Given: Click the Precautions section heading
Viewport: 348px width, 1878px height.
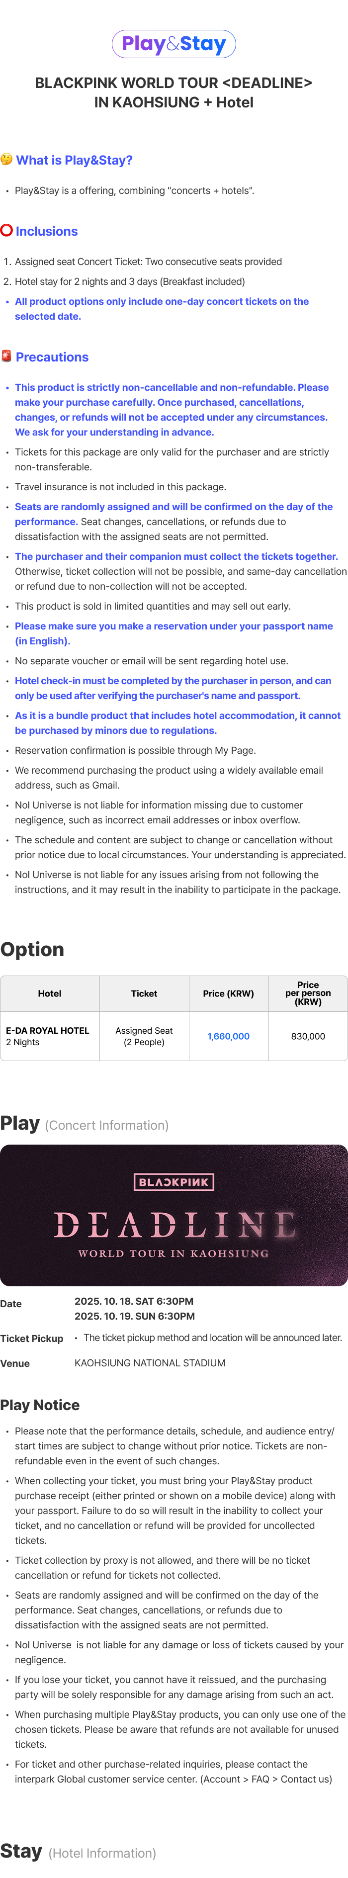Looking at the screenshot, I should [52, 357].
